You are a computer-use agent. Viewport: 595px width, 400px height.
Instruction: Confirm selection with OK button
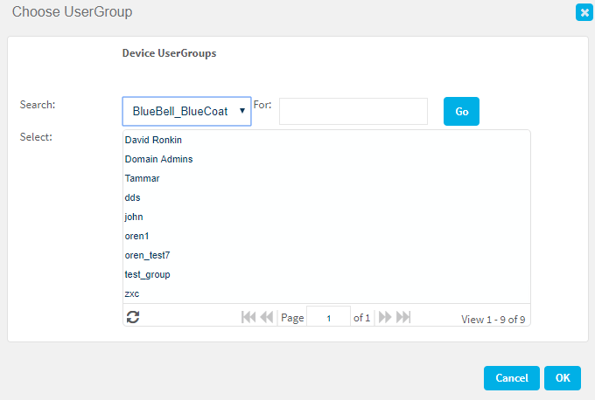tap(562, 378)
